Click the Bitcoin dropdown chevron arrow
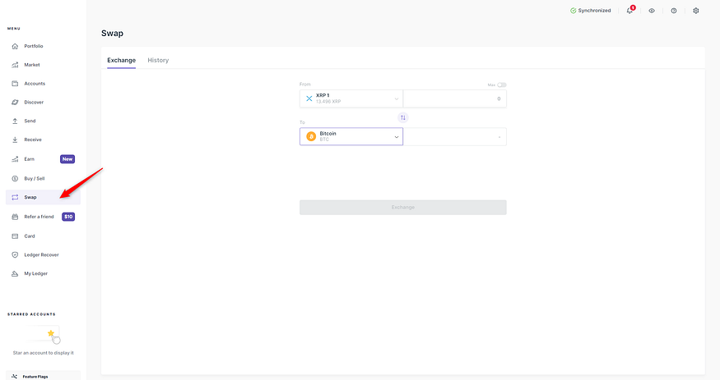Viewport: 720px width, 380px height. click(397, 137)
